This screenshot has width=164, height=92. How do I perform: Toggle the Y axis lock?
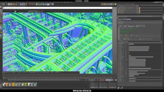pos(22,4)
